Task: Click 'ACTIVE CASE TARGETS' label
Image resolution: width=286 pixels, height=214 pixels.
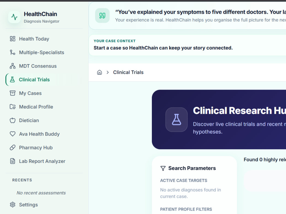Action: point(184,181)
